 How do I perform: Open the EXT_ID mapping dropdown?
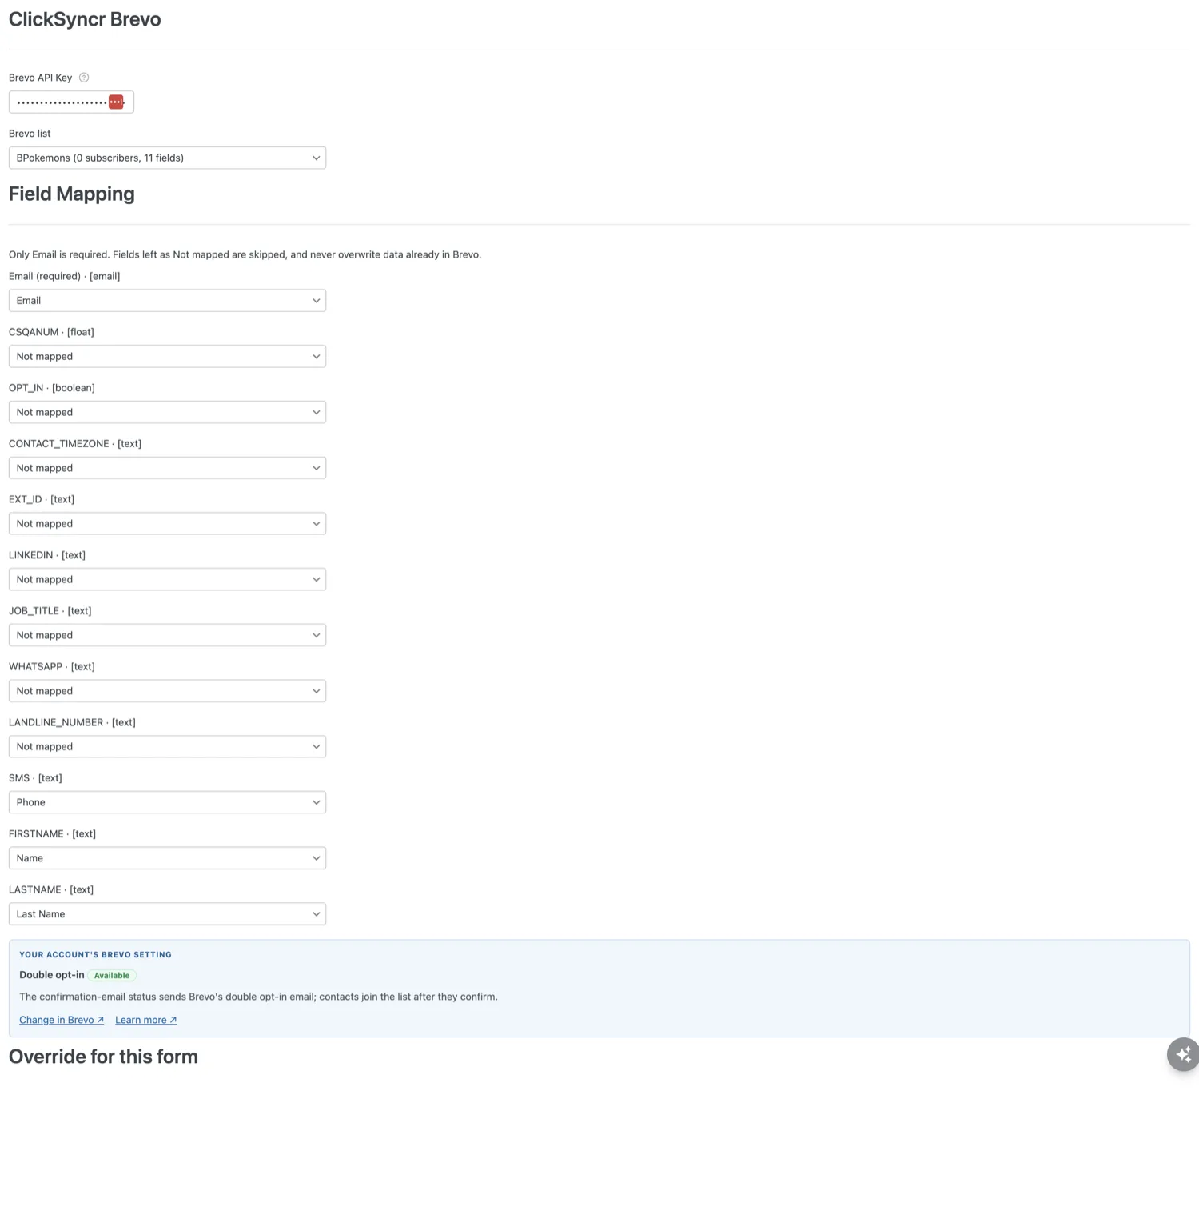[167, 523]
